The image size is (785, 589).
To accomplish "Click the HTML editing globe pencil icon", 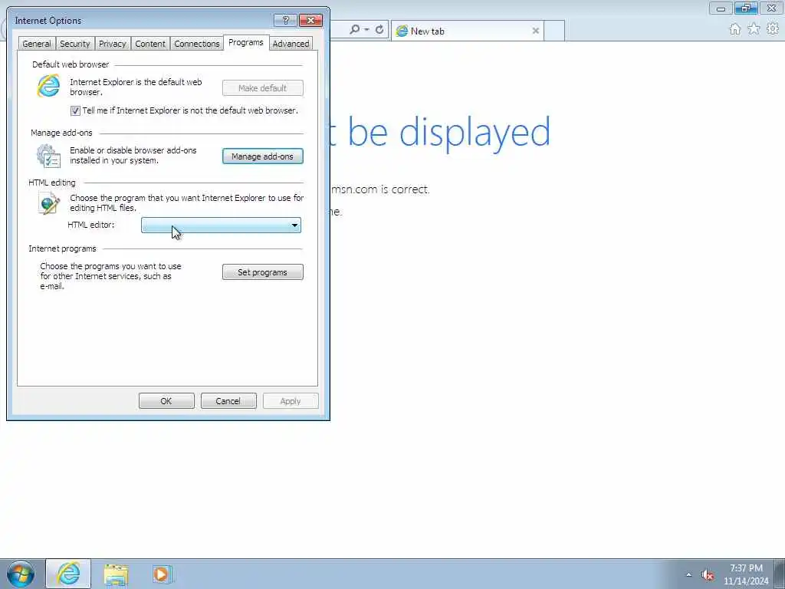I will [x=48, y=202].
